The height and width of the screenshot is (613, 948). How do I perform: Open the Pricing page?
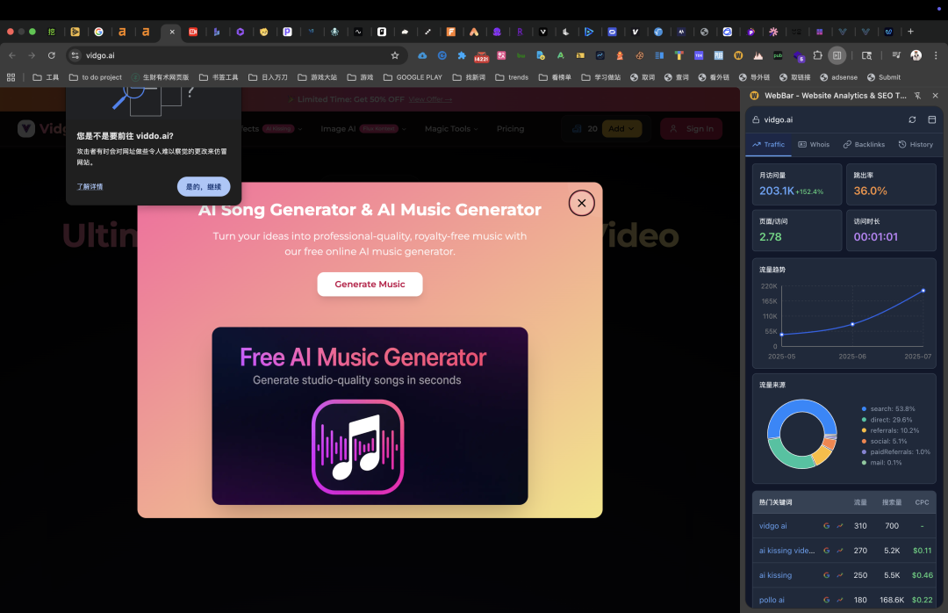(510, 129)
